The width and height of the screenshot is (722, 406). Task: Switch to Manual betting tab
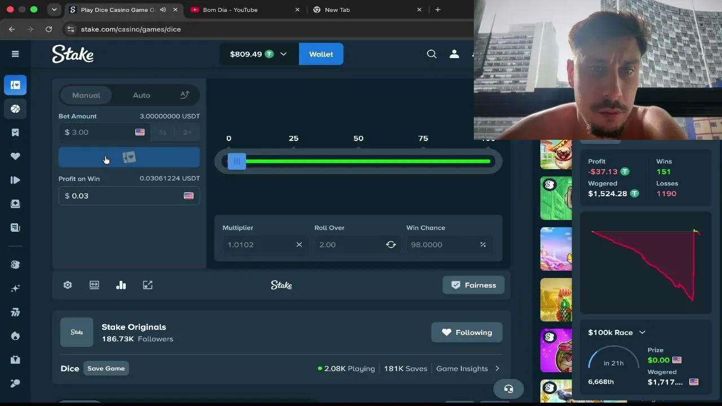tap(86, 95)
